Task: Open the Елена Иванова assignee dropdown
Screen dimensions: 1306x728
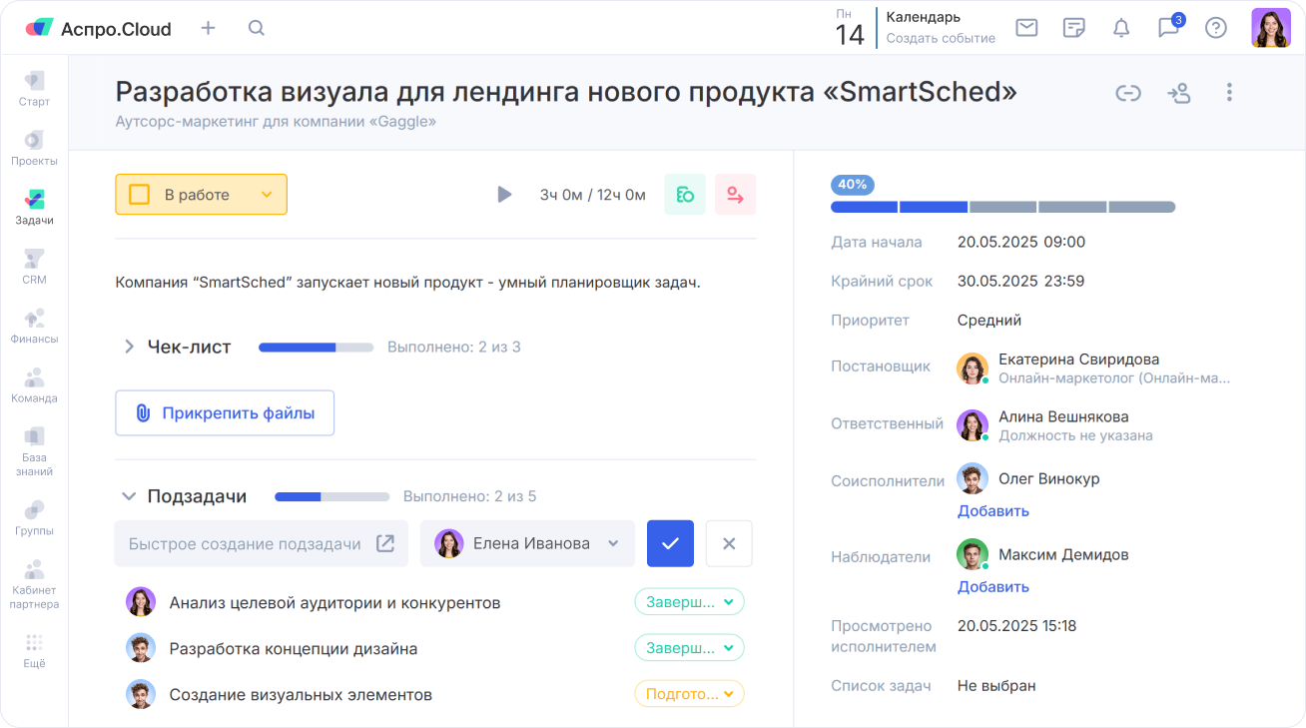Action: tap(527, 544)
